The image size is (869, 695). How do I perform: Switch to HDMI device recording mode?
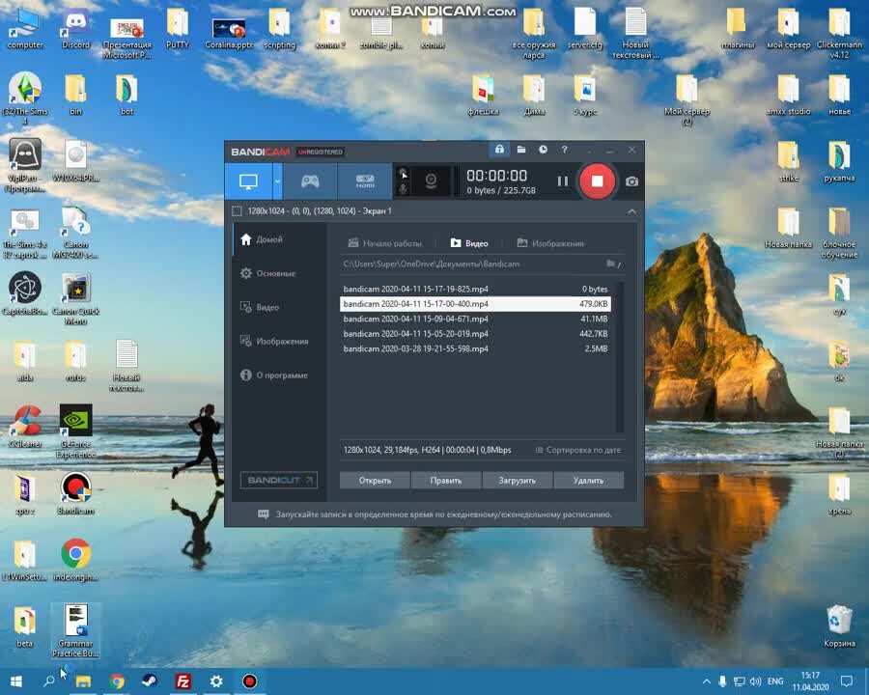point(365,181)
